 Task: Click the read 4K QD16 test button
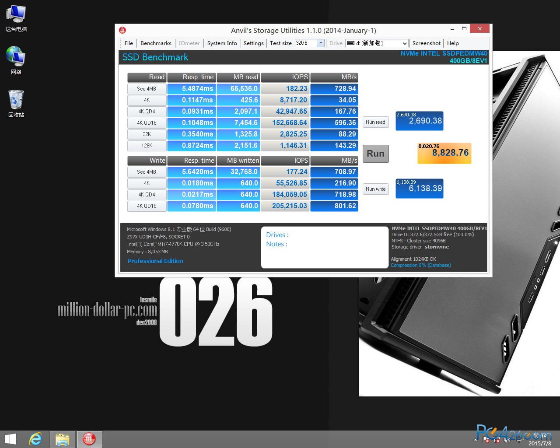pyautogui.click(x=147, y=123)
